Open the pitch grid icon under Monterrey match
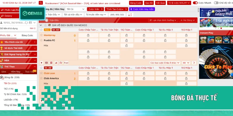 [46, 63]
